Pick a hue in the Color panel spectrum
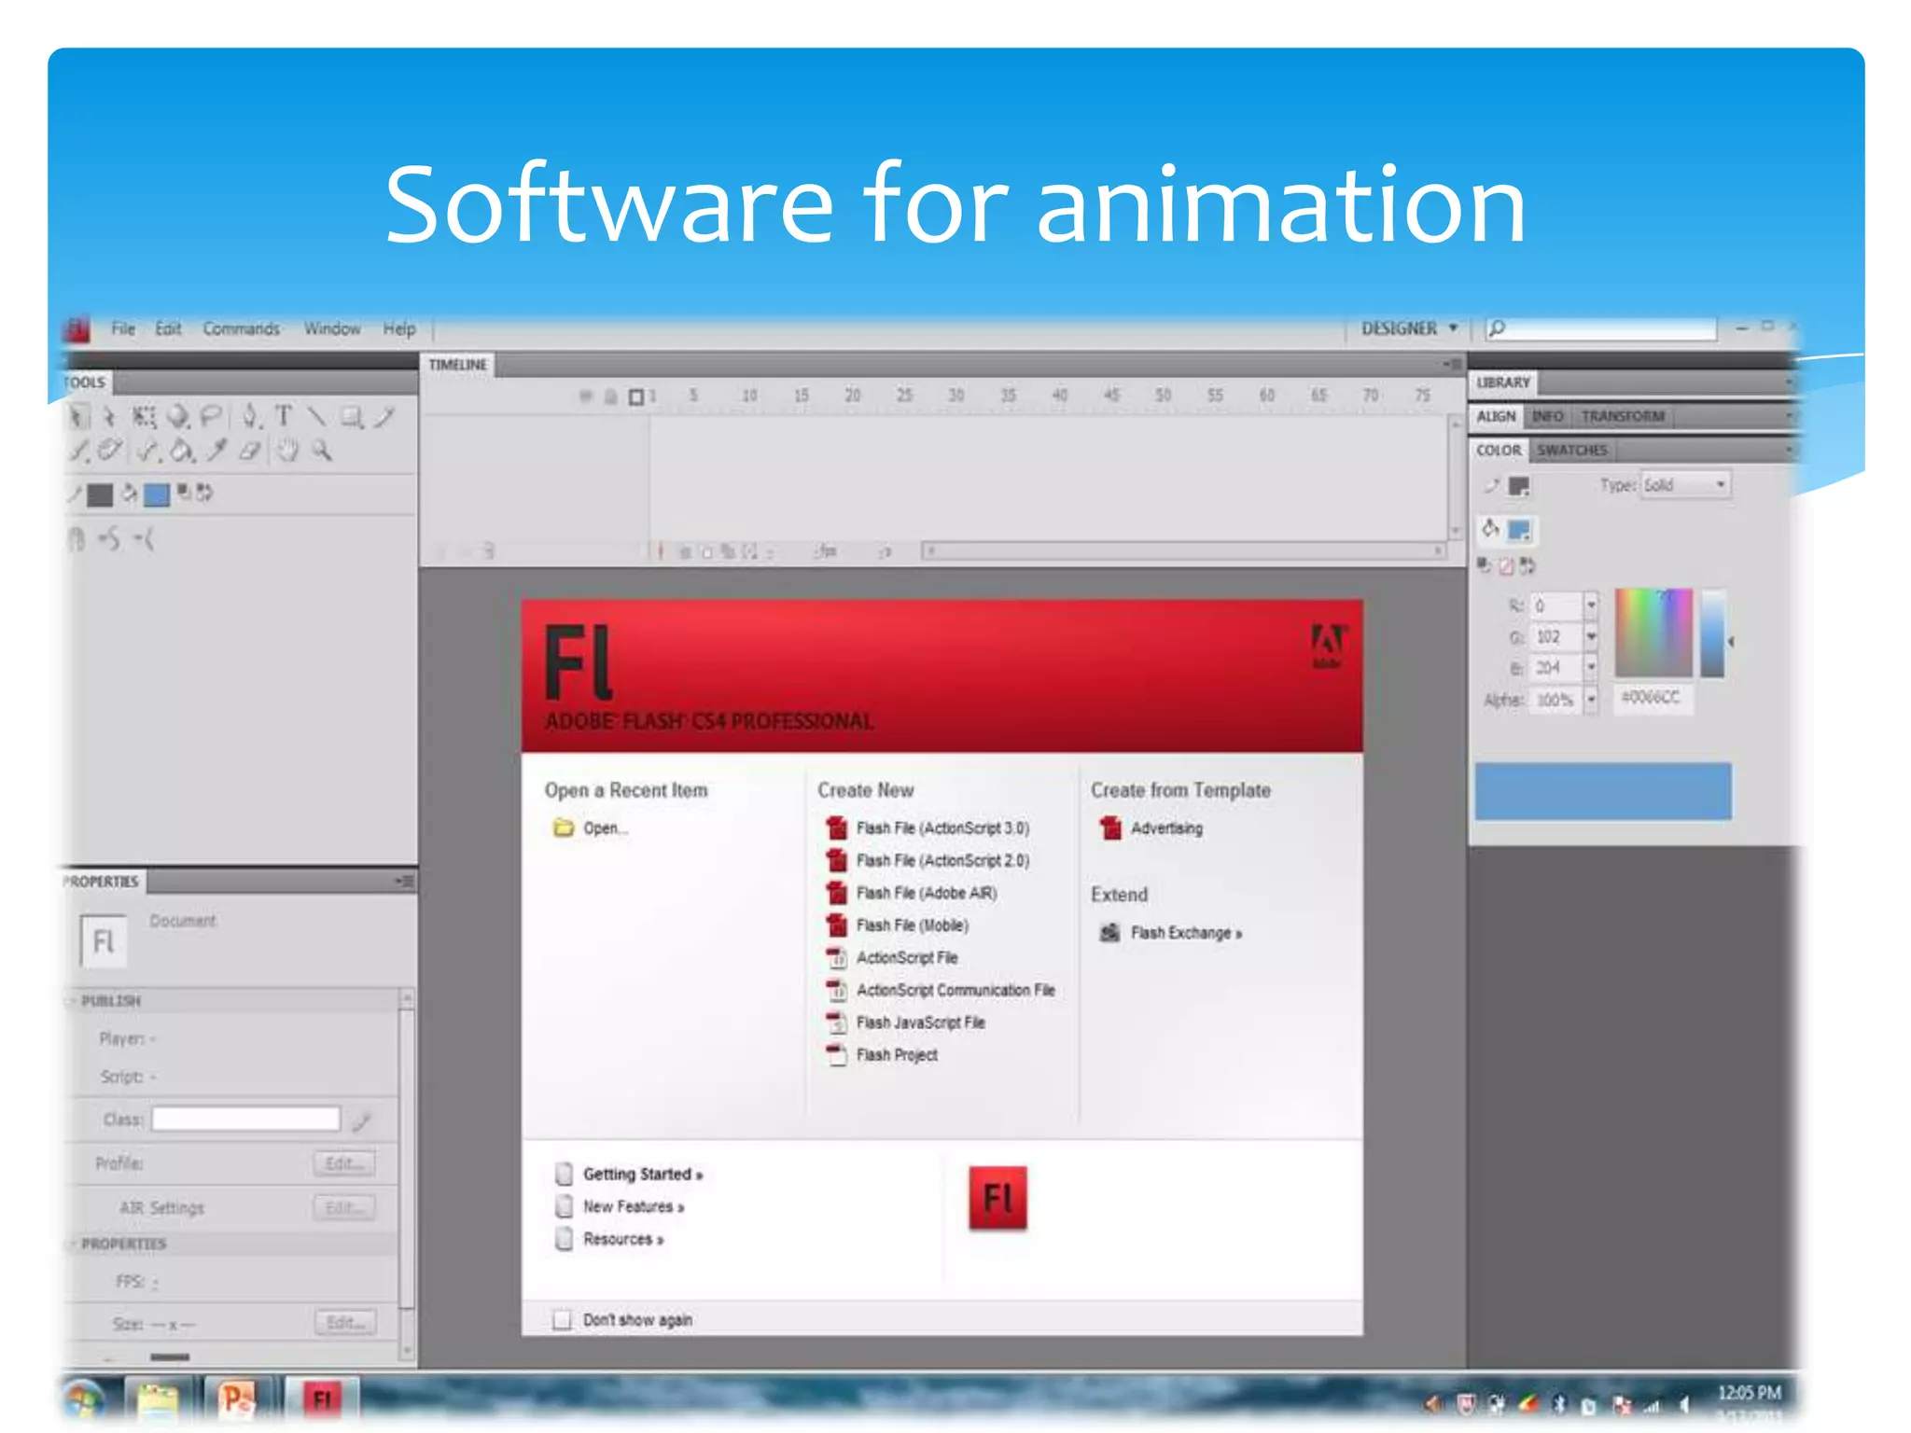The image size is (1911, 1433). click(1653, 633)
